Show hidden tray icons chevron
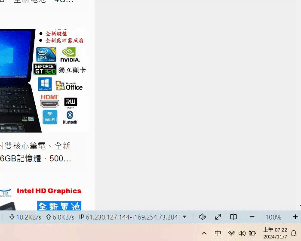The height and width of the screenshot is (241, 301). pyautogui.click(x=204, y=233)
